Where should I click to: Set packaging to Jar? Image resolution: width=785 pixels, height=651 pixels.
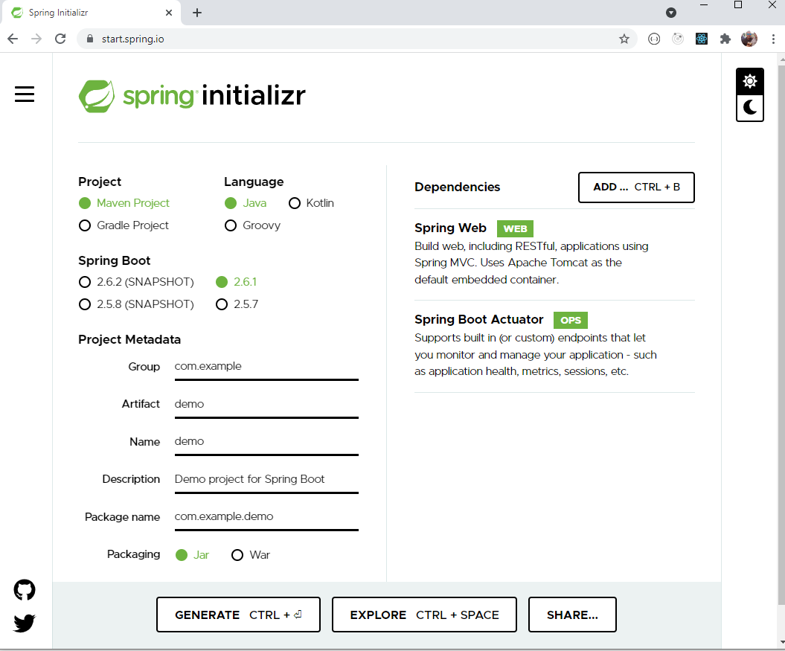coord(192,555)
